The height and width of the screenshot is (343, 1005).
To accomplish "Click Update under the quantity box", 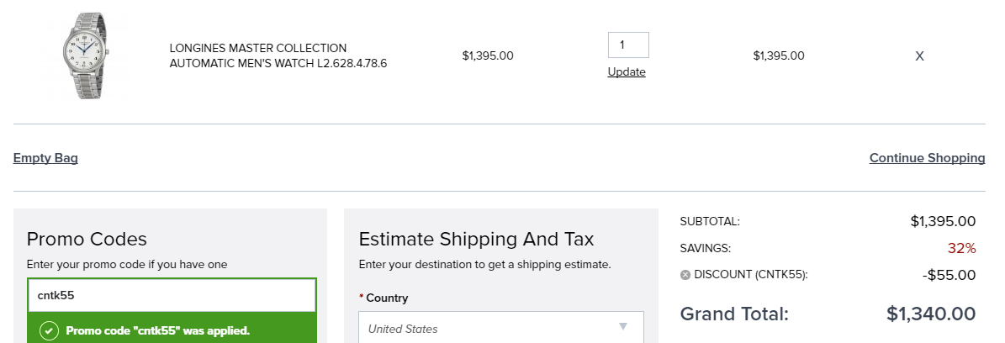I will [627, 71].
